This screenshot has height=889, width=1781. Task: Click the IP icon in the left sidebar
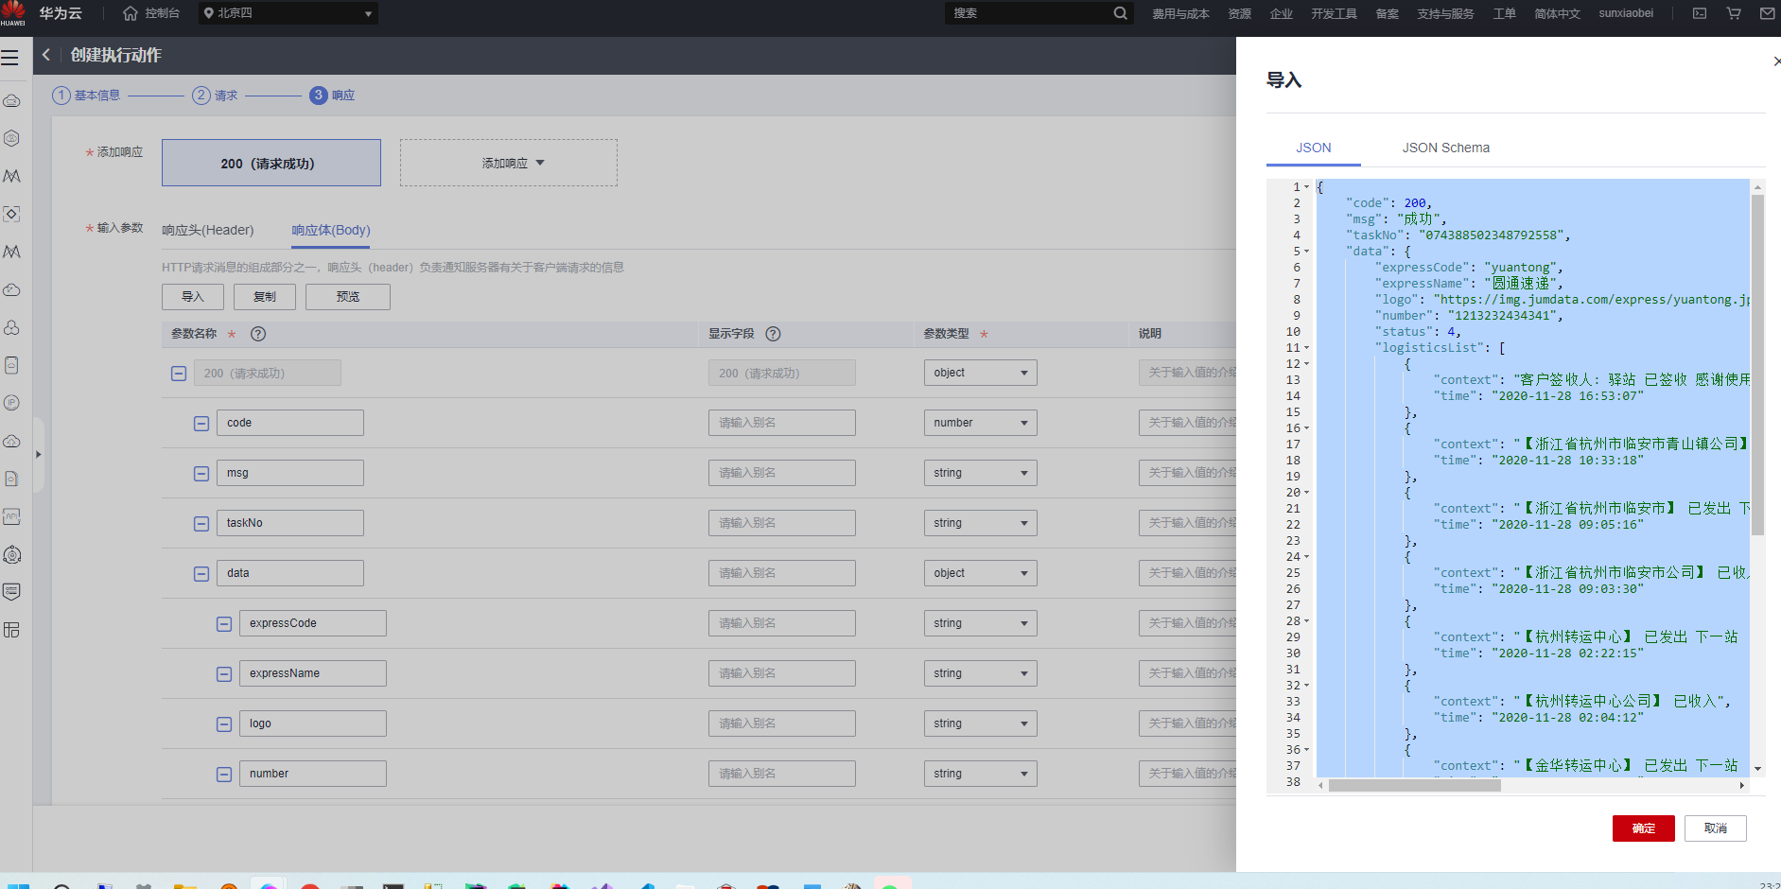[12, 403]
